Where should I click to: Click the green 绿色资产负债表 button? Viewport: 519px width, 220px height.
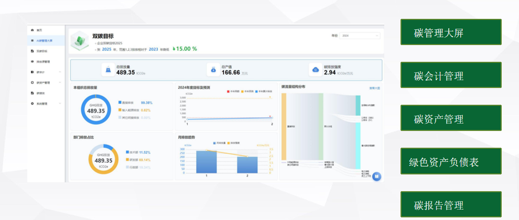point(451,161)
